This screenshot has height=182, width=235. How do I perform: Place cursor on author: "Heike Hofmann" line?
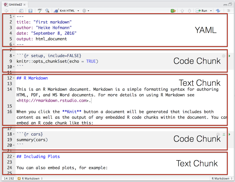tap(44, 28)
